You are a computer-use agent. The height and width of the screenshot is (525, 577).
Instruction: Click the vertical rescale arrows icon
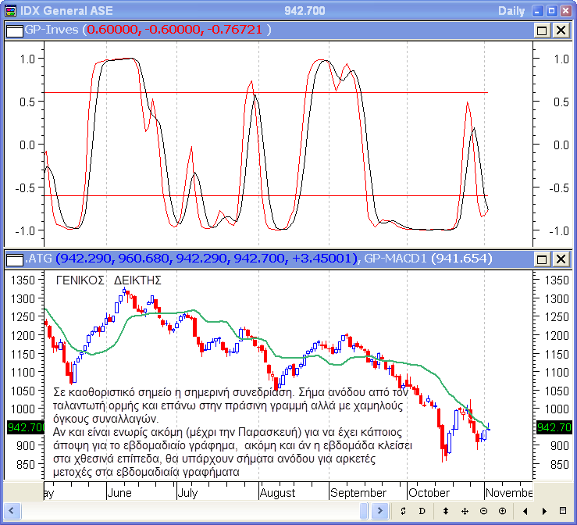(x=446, y=510)
